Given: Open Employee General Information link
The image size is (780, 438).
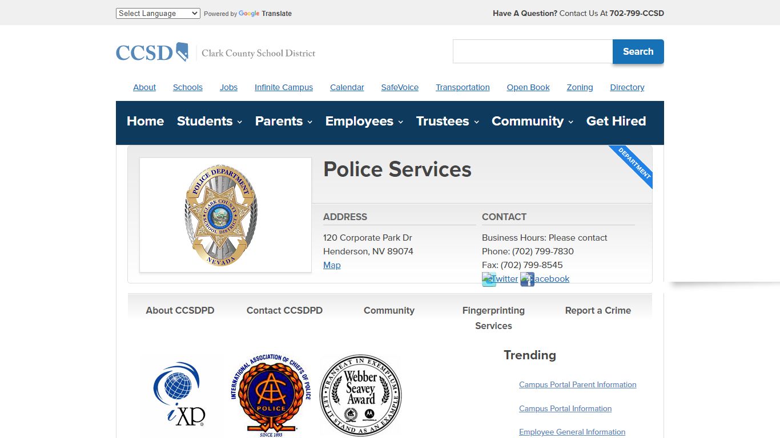Looking at the screenshot, I should (x=572, y=432).
